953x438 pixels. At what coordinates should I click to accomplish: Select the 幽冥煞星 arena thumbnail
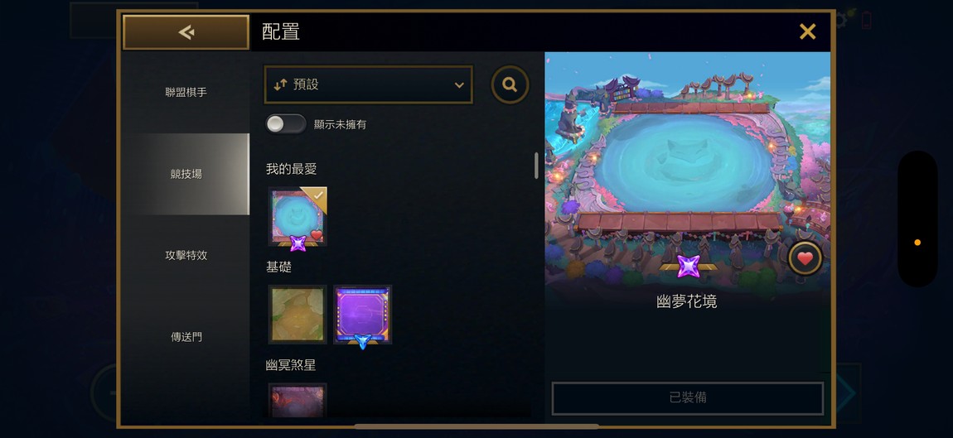click(x=298, y=400)
